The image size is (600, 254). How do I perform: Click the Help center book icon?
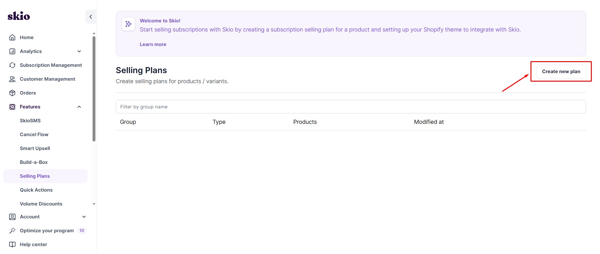[x=12, y=245]
